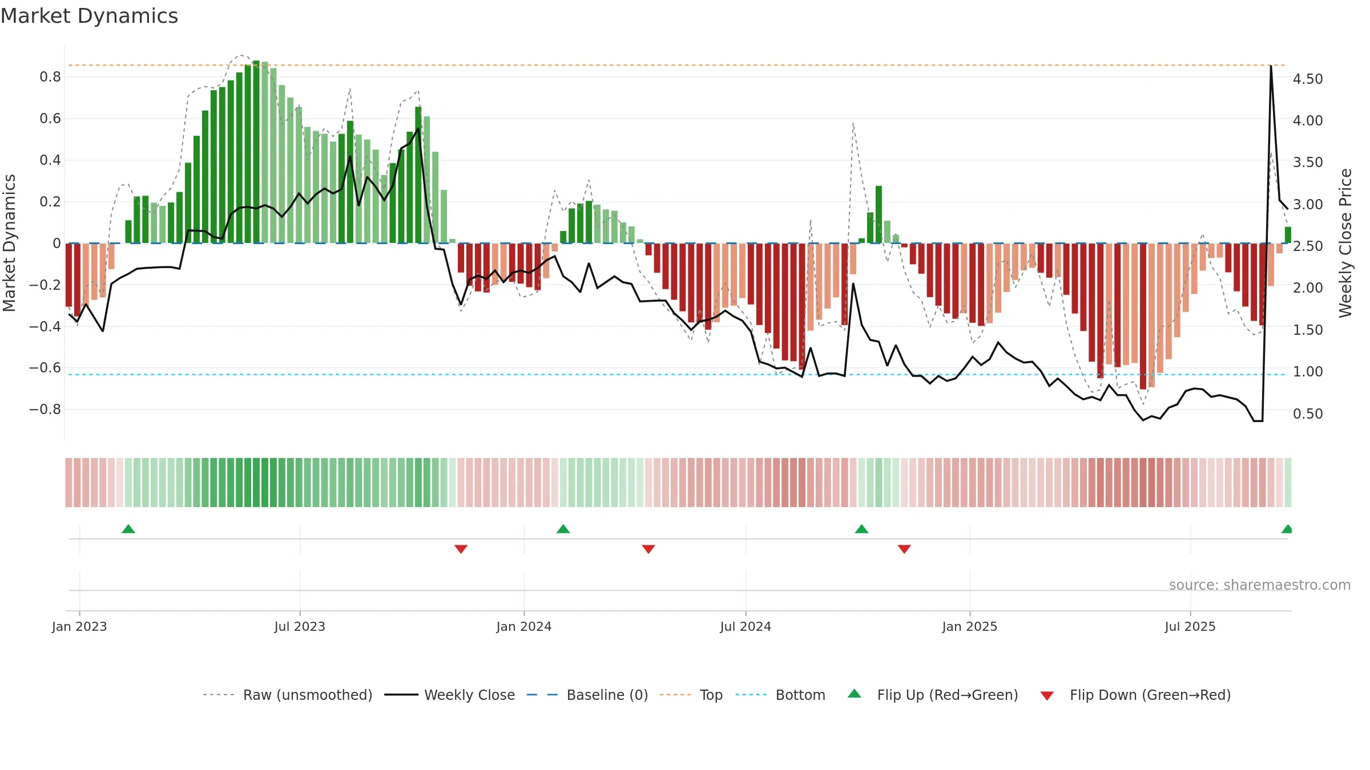Screen dimensions: 1370x770
Task: Click the last small green bar at chart's right edge
Action: click(x=1288, y=235)
